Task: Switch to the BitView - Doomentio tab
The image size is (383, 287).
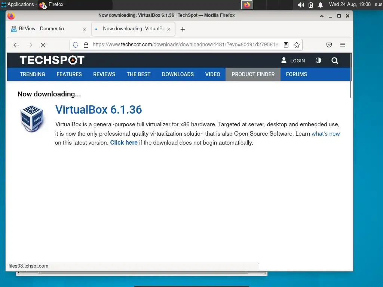Action: point(48,29)
